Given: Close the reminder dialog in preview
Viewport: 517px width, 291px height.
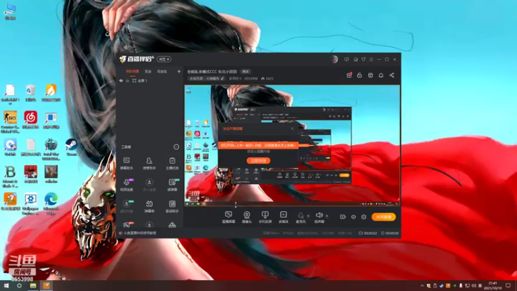Looking at the screenshot, I should [x=292, y=128].
